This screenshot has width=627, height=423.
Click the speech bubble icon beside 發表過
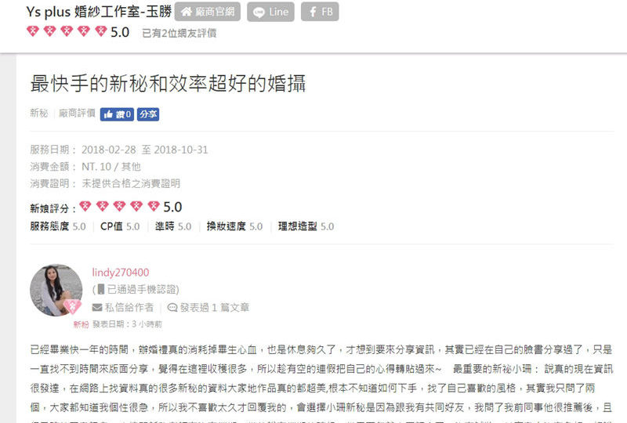tap(172, 307)
